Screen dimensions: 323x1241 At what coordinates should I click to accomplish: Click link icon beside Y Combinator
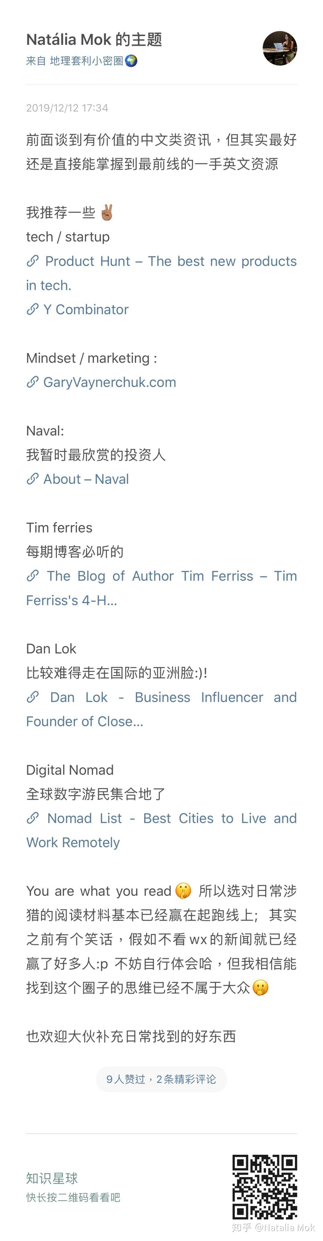[33, 309]
